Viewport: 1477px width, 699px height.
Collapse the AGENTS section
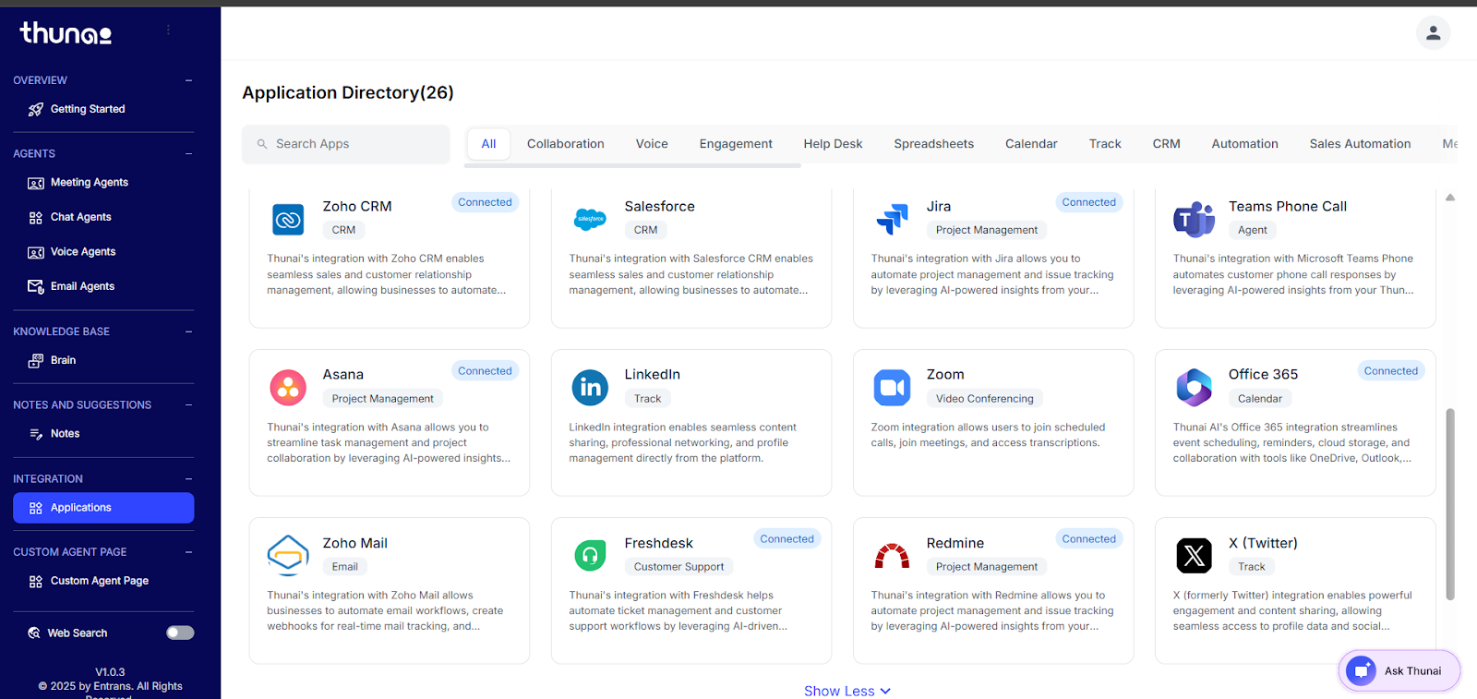coord(188,153)
